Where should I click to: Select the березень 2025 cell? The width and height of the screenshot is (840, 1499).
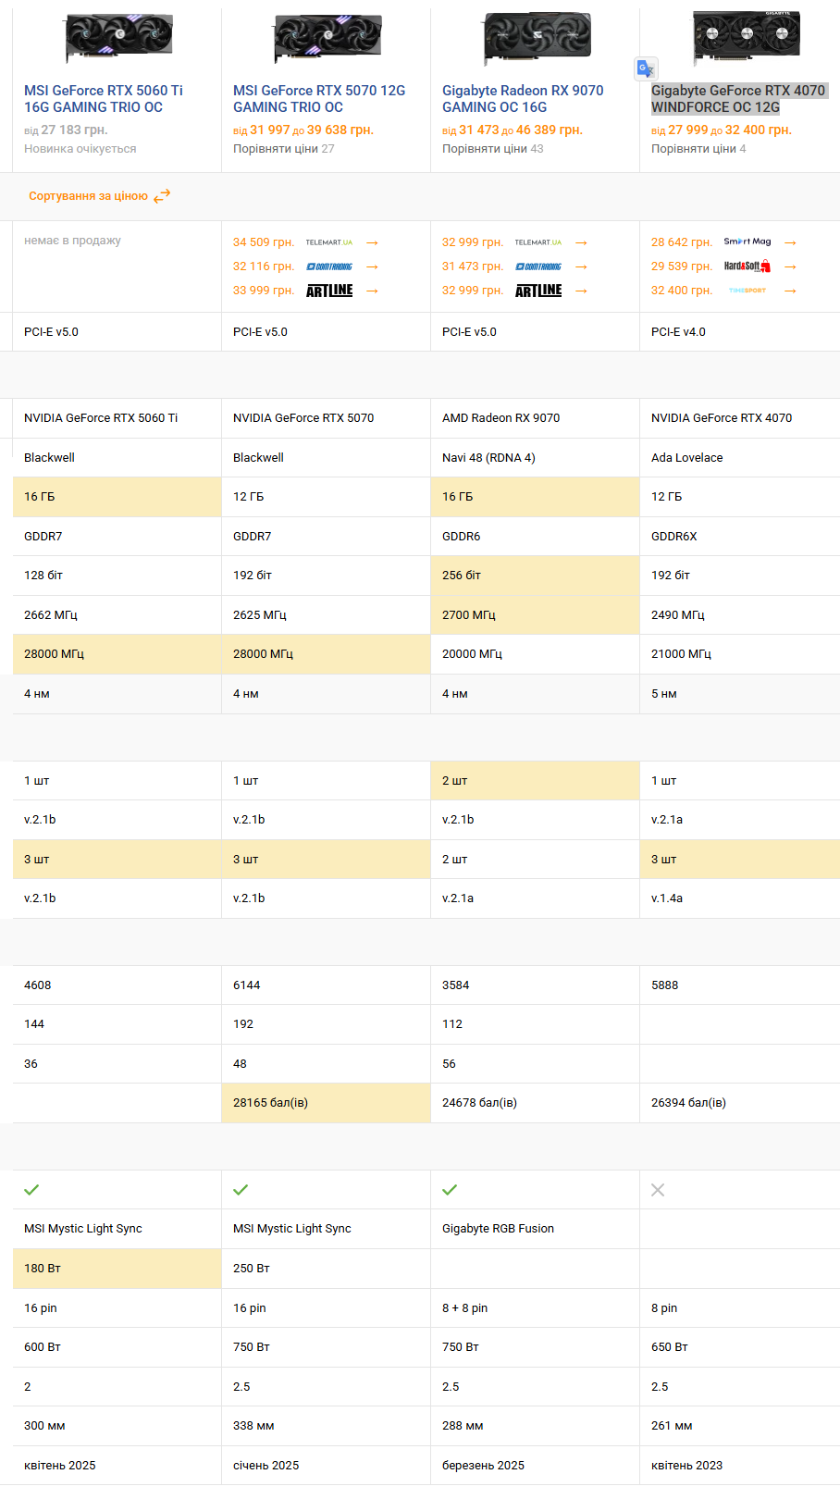click(x=536, y=1466)
